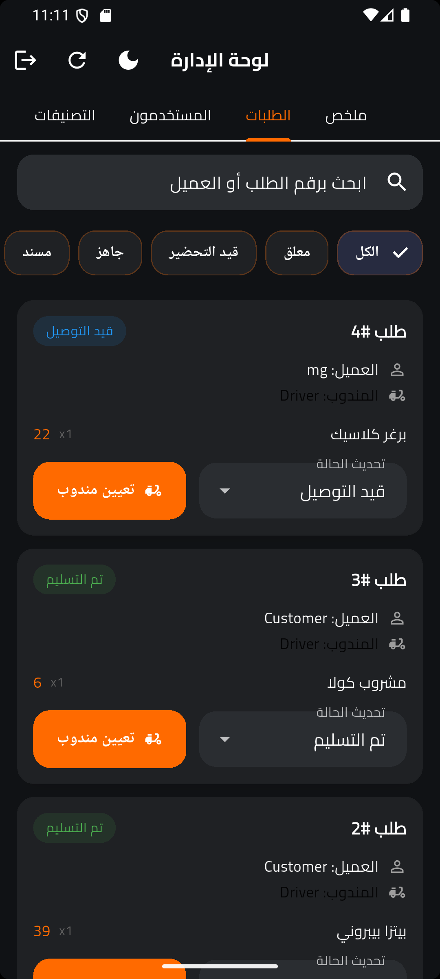Tap the driver scooter icon on order #3
Viewport: 440px width, 979px height.
click(397, 644)
